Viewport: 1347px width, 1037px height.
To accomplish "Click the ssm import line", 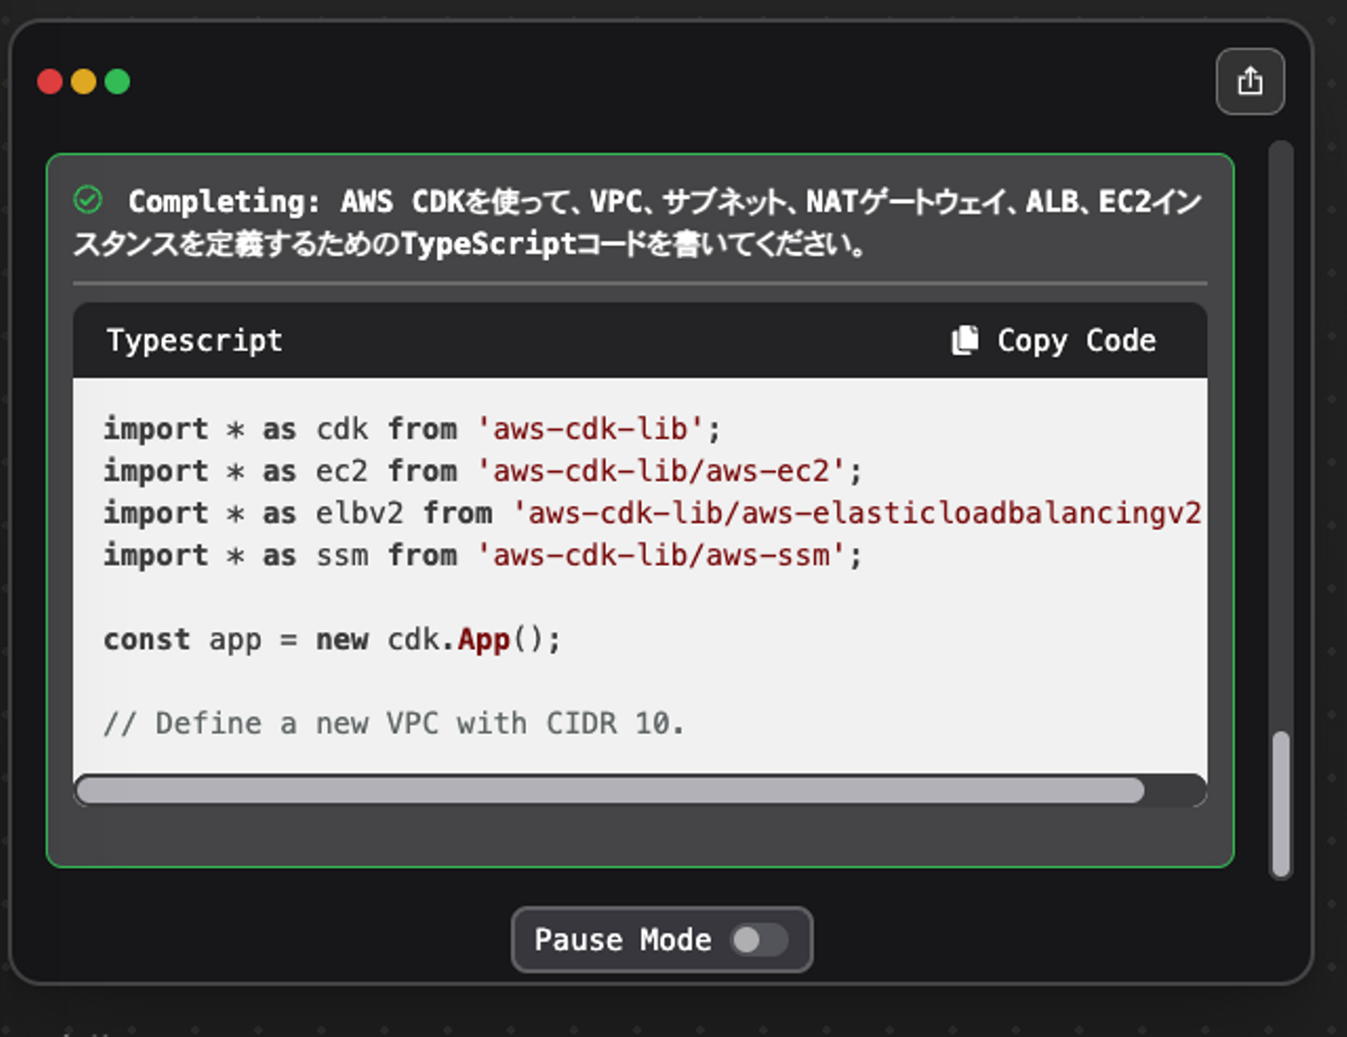I will (x=482, y=555).
